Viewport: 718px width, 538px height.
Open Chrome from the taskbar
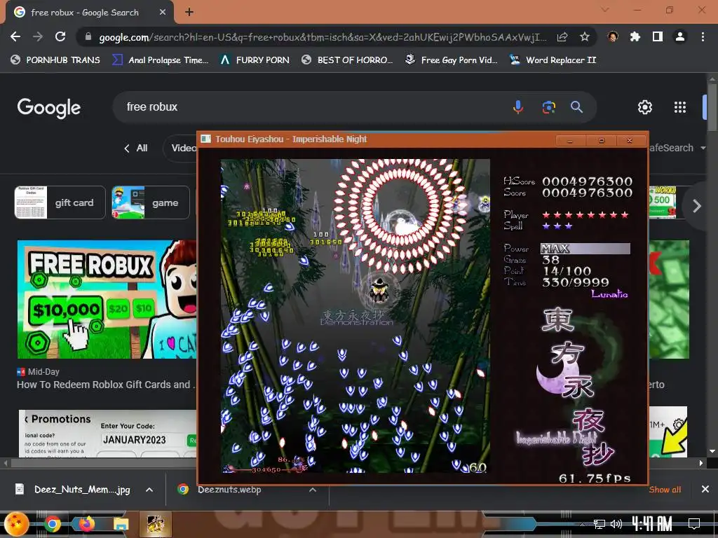click(53, 524)
